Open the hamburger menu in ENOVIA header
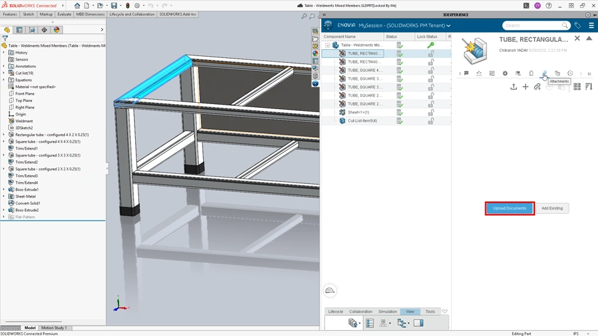598x336 pixels. [591, 26]
